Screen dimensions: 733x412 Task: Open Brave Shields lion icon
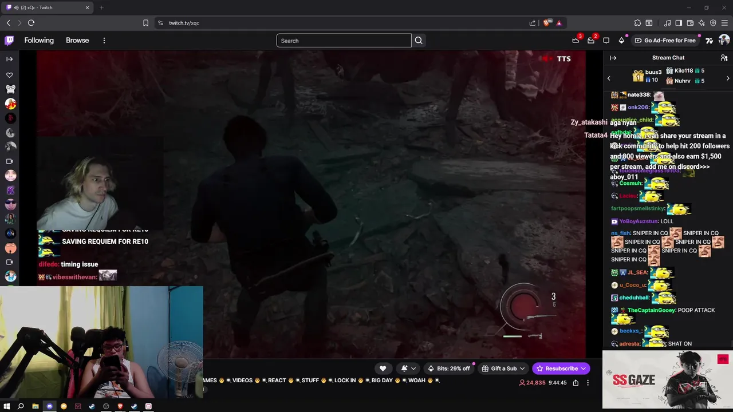pyautogui.click(x=547, y=23)
